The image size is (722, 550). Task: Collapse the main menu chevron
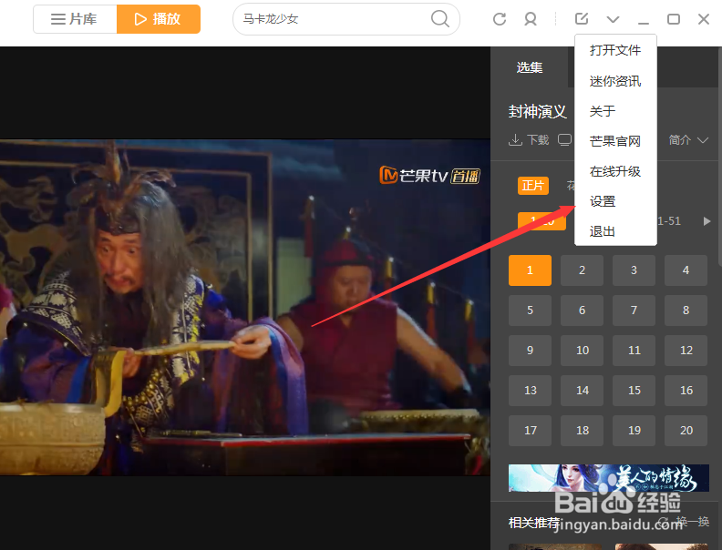(x=613, y=19)
